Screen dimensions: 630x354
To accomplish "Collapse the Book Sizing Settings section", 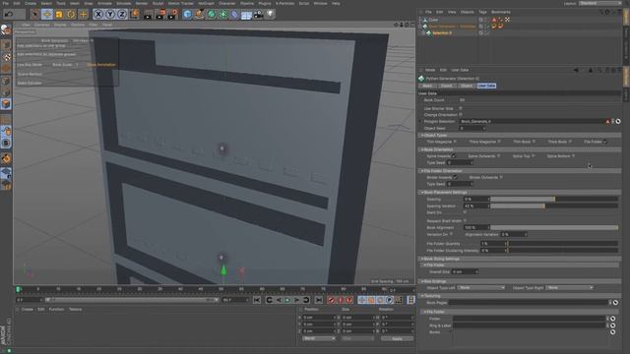I will pos(422,259).
